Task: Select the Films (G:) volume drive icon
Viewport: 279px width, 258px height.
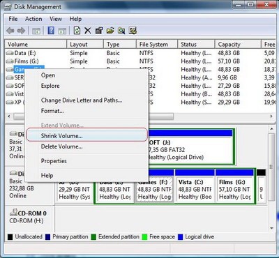Action: click(x=10, y=61)
